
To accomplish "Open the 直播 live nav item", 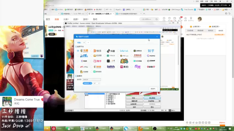I will pyautogui.click(x=57, y=19).
